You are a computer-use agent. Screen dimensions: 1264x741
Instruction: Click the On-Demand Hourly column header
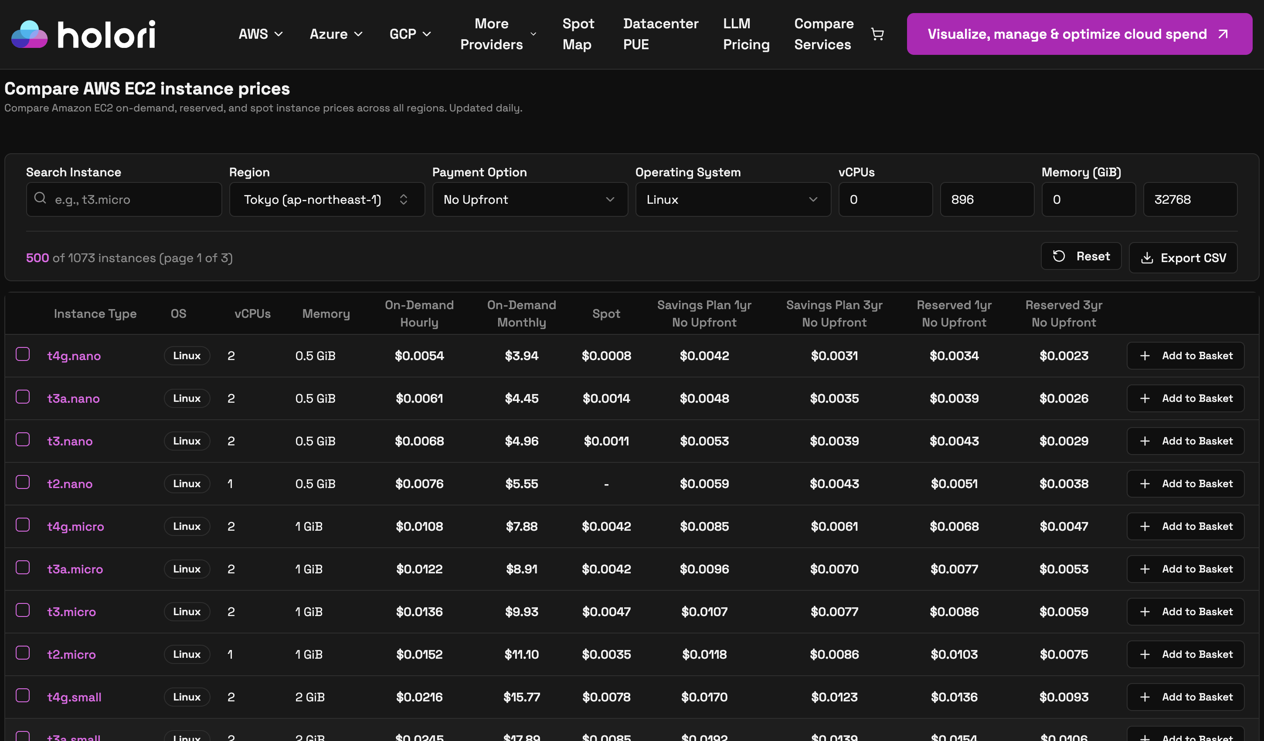419,313
